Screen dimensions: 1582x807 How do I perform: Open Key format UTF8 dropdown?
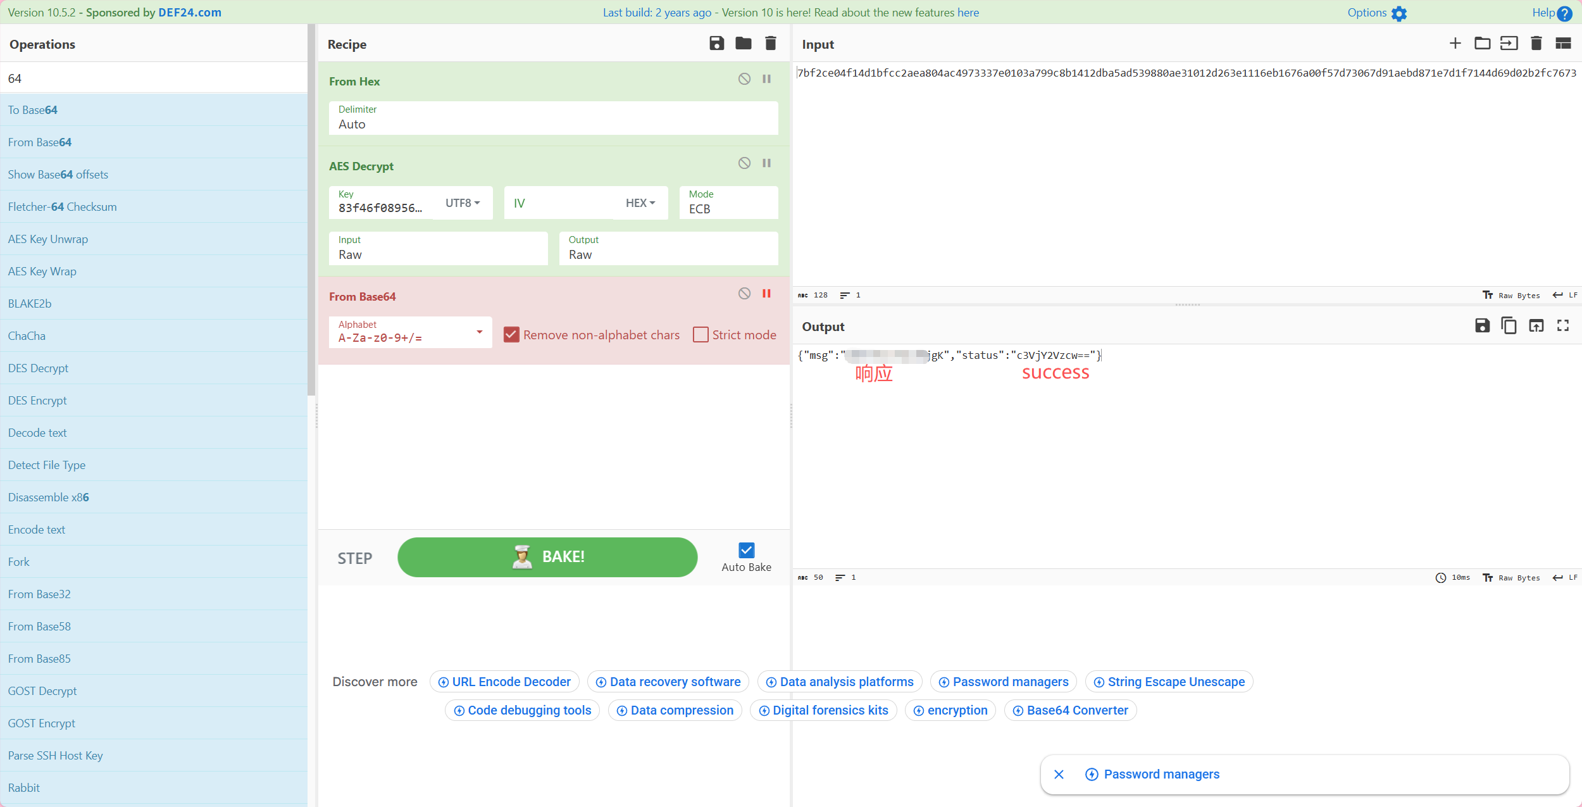pos(463,203)
